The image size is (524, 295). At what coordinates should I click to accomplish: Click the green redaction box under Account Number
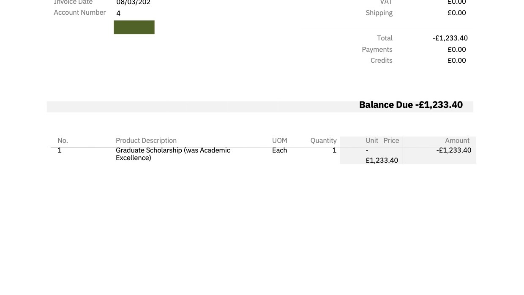134,27
